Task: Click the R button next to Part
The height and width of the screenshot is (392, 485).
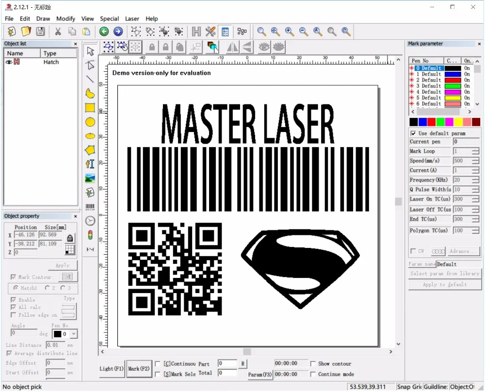Action: pyautogui.click(x=243, y=364)
